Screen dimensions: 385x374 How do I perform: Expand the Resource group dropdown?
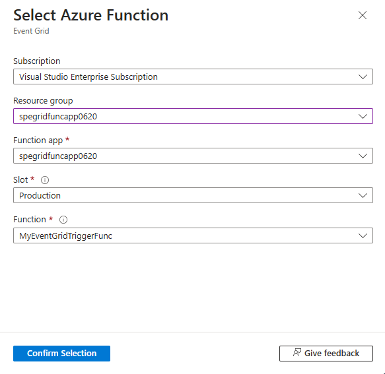tap(193, 116)
